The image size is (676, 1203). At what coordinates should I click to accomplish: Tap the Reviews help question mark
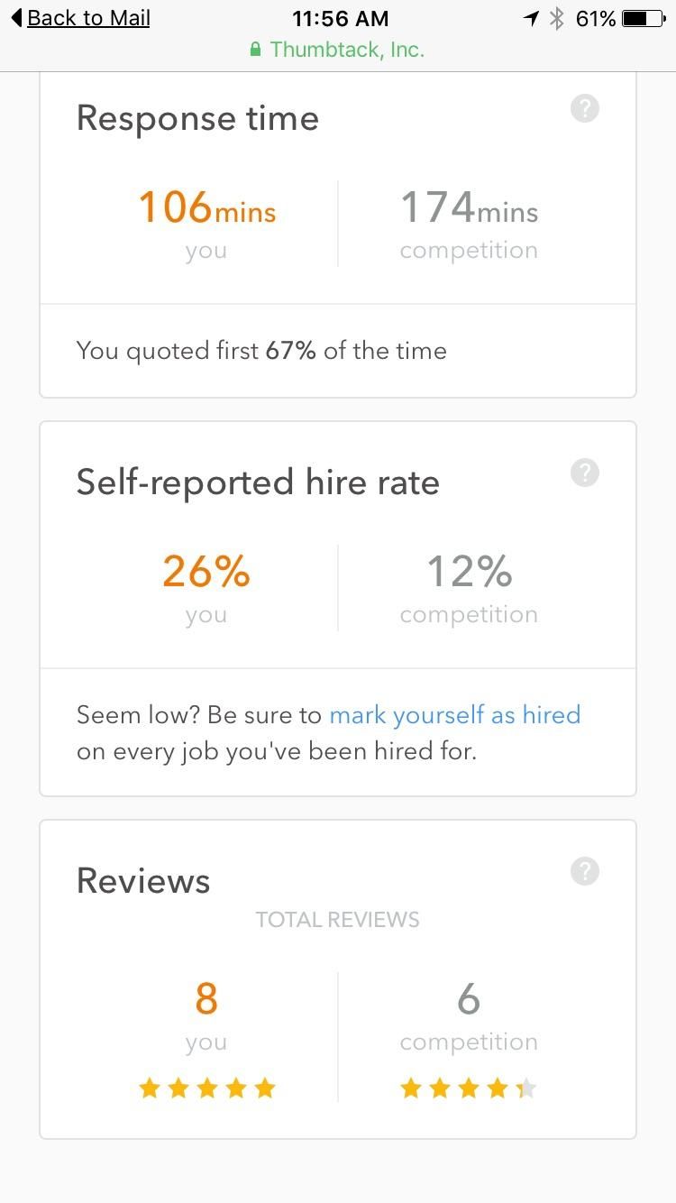[x=585, y=871]
